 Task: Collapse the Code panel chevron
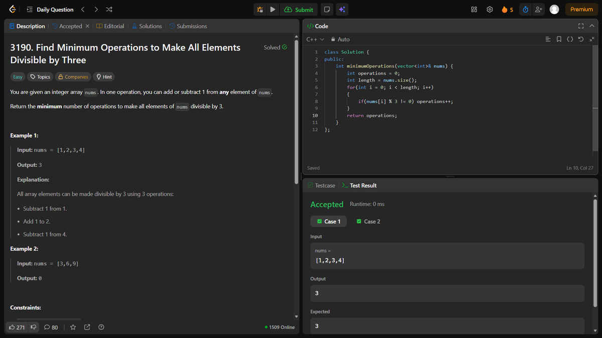pyautogui.click(x=591, y=26)
